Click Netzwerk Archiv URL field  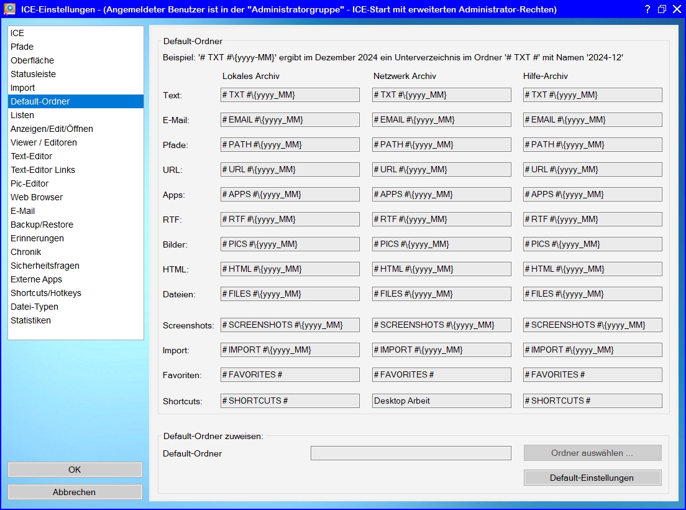pyautogui.click(x=441, y=170)
